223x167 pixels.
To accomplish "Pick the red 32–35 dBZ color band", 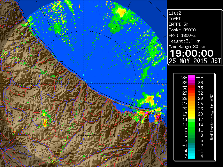I will click(x=192, y=88).
